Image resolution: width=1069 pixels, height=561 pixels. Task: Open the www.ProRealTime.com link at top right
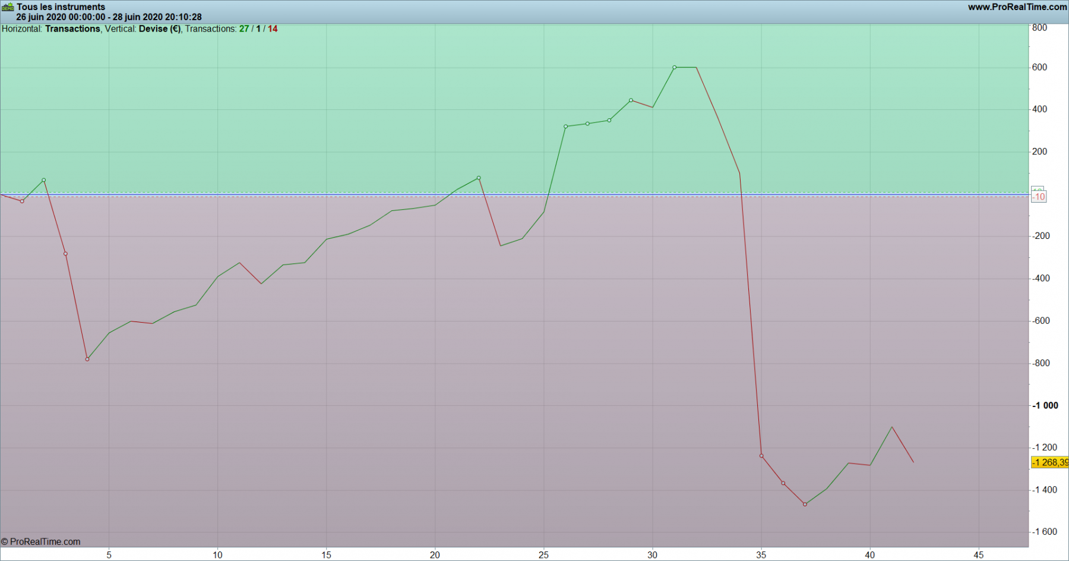1017,7
